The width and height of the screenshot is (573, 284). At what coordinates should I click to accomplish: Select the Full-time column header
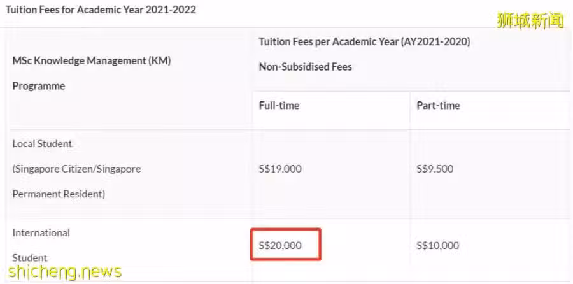tap(279, 106)
